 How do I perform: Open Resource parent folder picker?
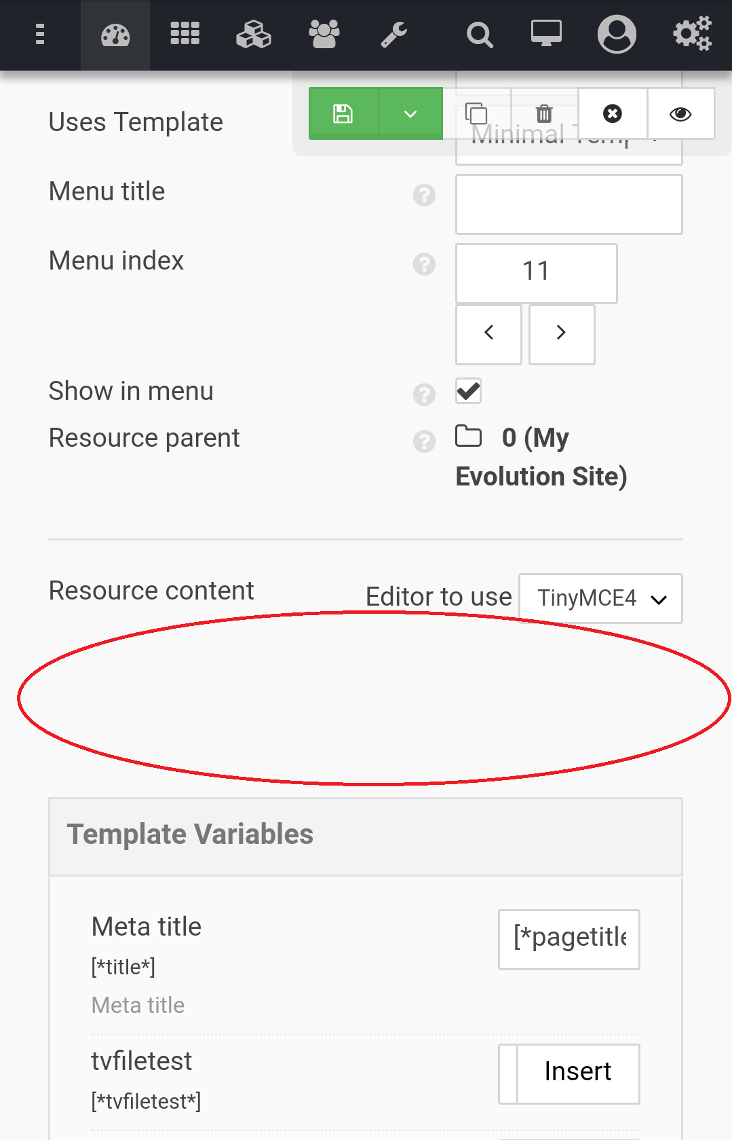[469, 437]
